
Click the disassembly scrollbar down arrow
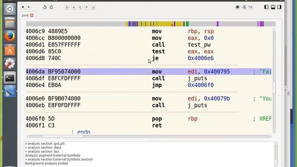point(274,132)
